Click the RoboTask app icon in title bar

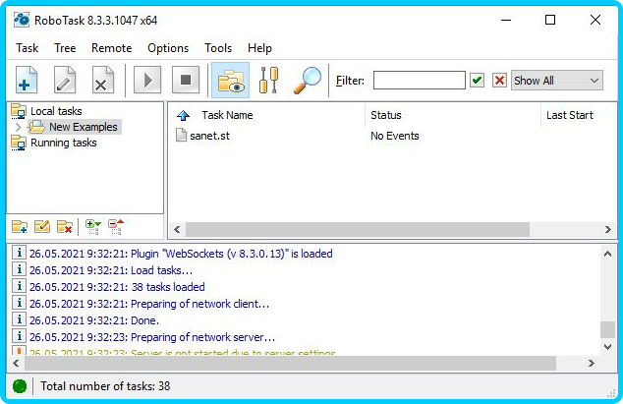[22, 20]
